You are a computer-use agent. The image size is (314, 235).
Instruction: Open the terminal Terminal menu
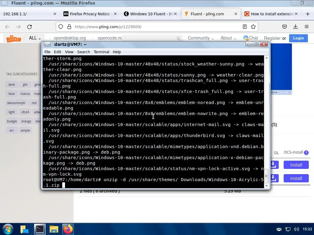(101, 52)
